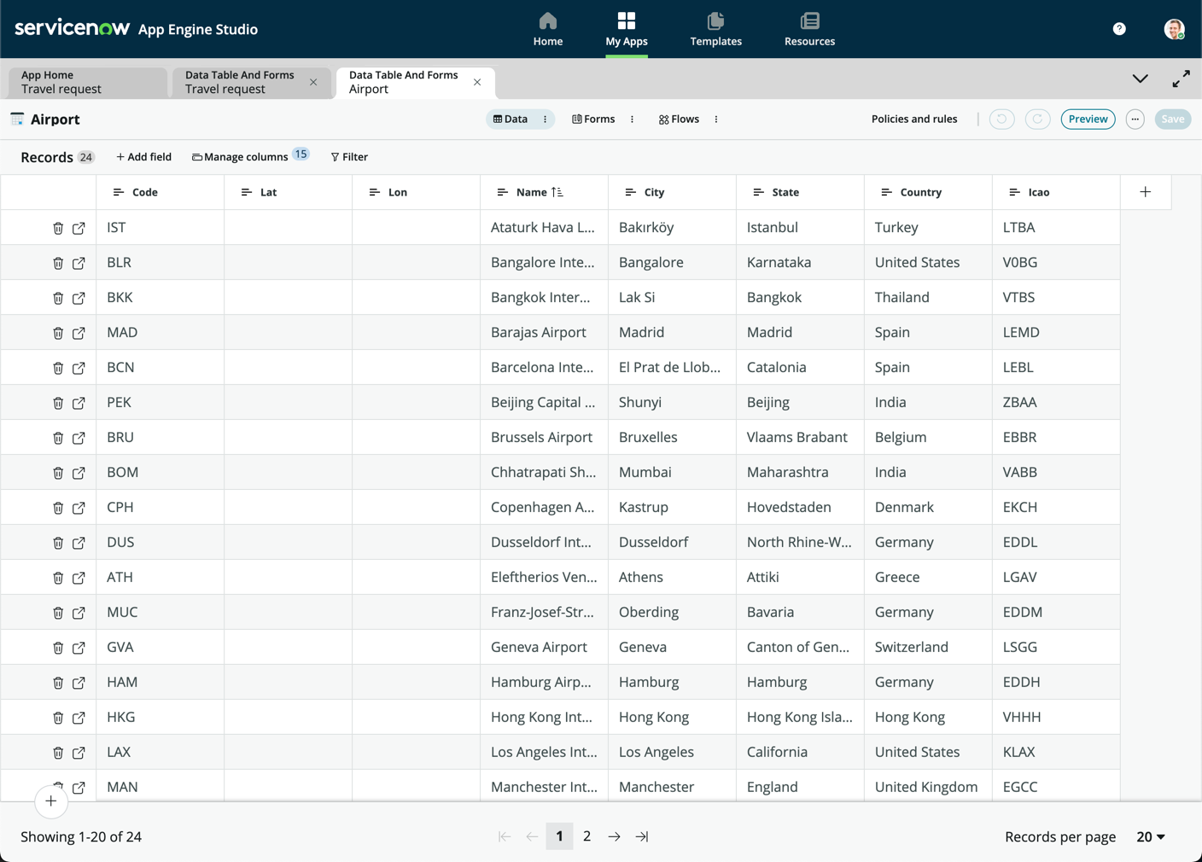Open the Filter option

349,157
